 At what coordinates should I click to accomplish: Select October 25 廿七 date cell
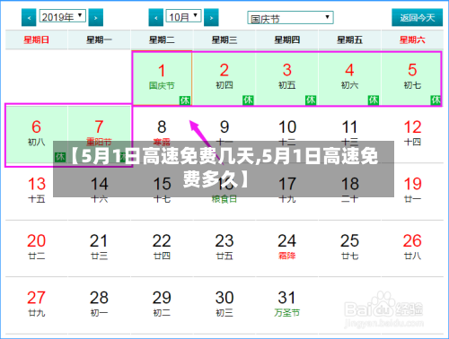tap(349, 248)
